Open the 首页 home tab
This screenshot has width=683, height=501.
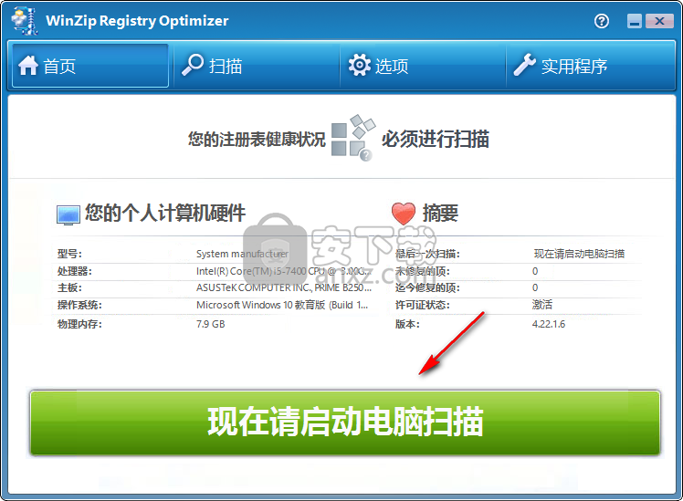click(90, 66)
